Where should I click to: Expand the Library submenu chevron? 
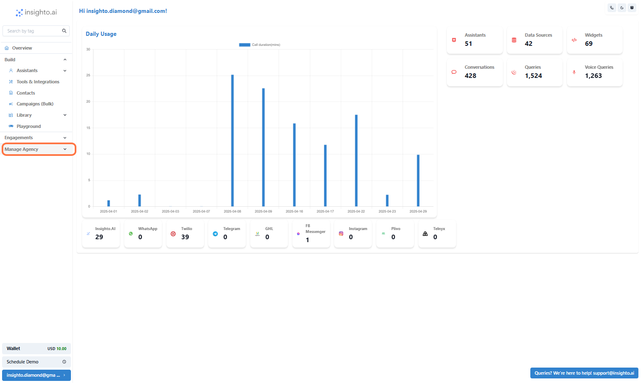pyautogui.click(x=65, y=115)
